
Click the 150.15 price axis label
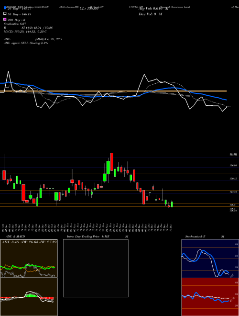tap(233, 179)
